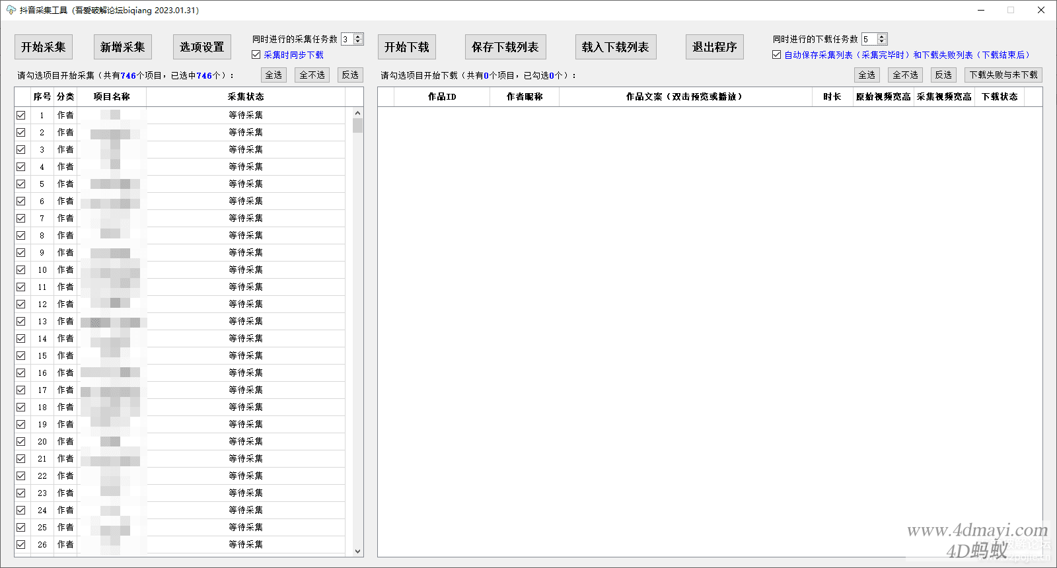Uncheck row 20 checkbox
The image size is (1057, 568).
pos(21,441)
